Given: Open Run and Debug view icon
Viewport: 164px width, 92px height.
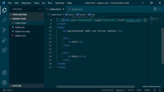Looking at the screenshot, I should [4, 40].
